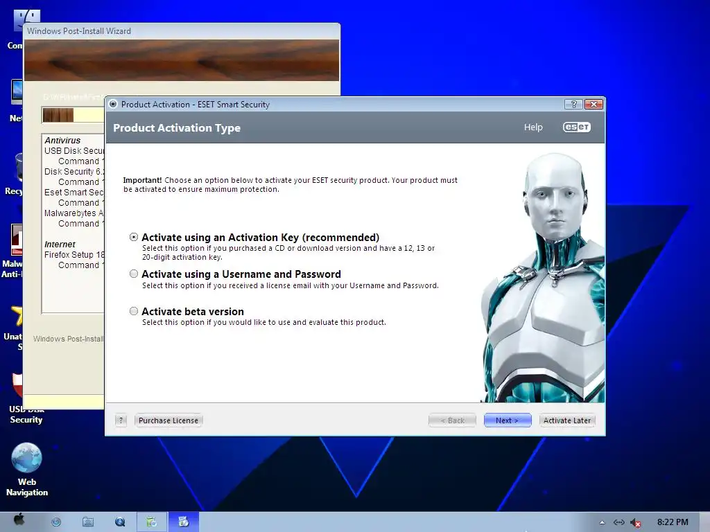The image size is (710, 532).
Task: Click the grayed Back button
Action: [x=452, y=420]
